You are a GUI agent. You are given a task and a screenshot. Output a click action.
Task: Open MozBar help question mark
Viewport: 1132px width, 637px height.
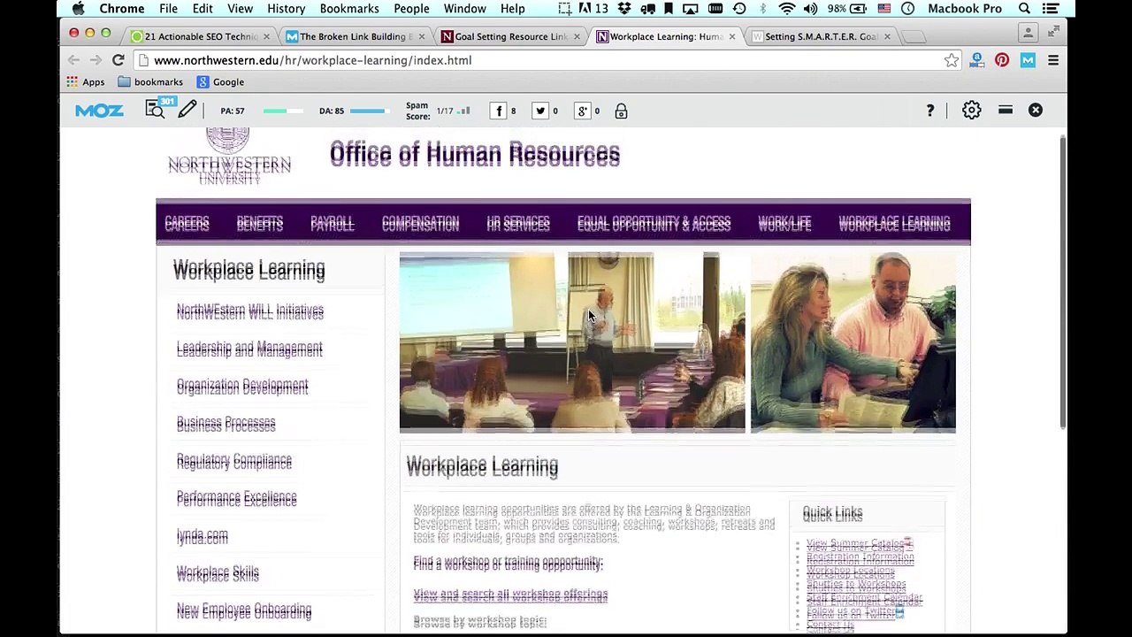(x=929, y=111)
